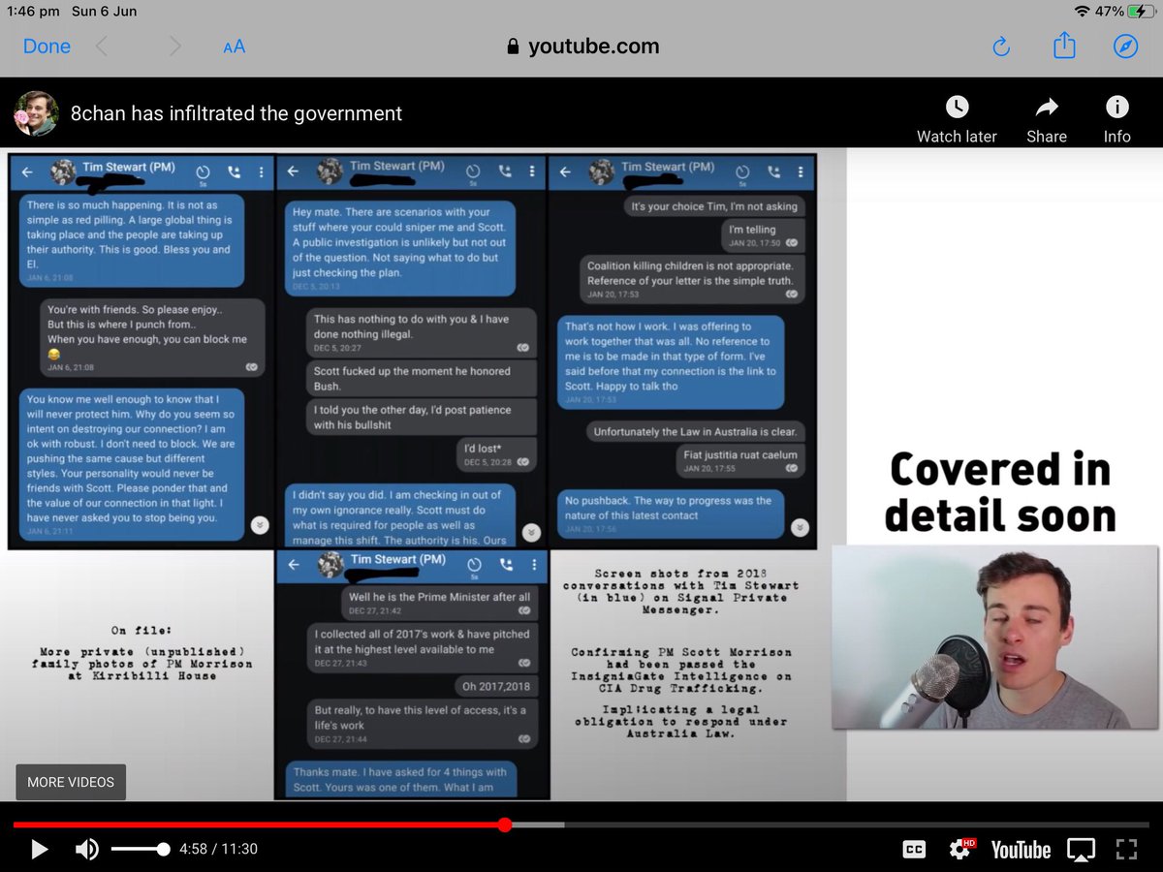Start AirPlay casting icon

click(1081, 850)
